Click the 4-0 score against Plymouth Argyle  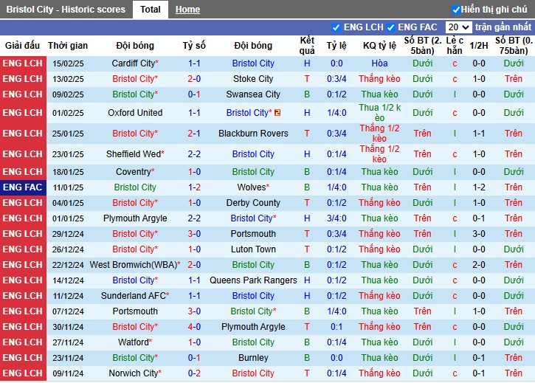click(x=194, y=327)
